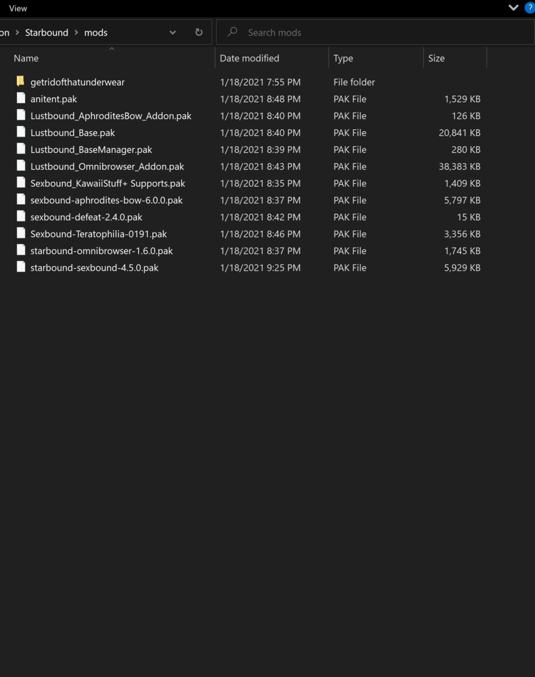Select file name Lustbound_BaseManager.pak
This screenshot has width=535, height=677.
91,149
